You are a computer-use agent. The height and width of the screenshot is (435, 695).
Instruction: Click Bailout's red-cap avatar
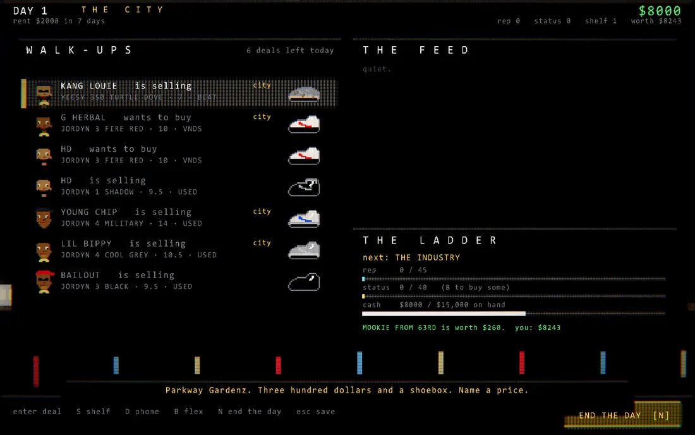coord(44,282)
